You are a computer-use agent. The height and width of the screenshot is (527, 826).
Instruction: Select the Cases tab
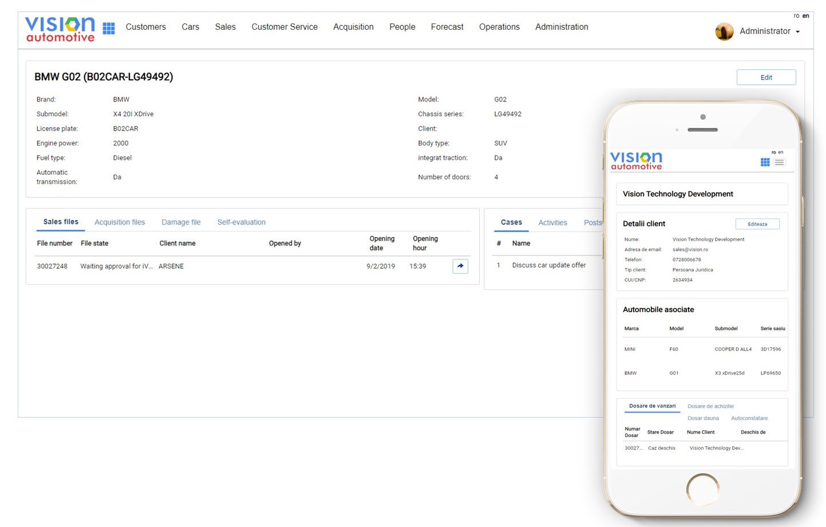tap(511, 222)
